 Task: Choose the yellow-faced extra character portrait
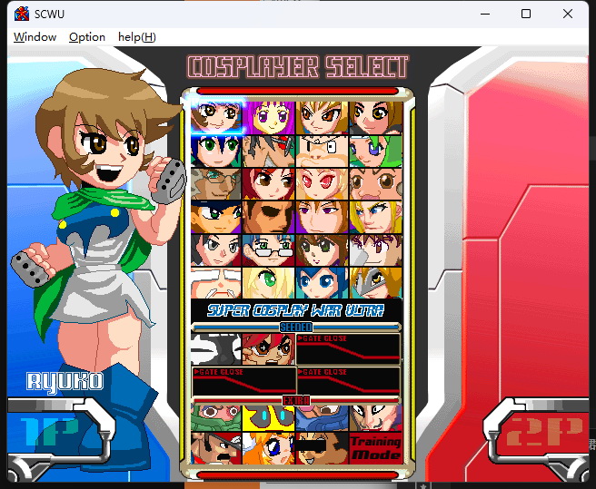269,418
